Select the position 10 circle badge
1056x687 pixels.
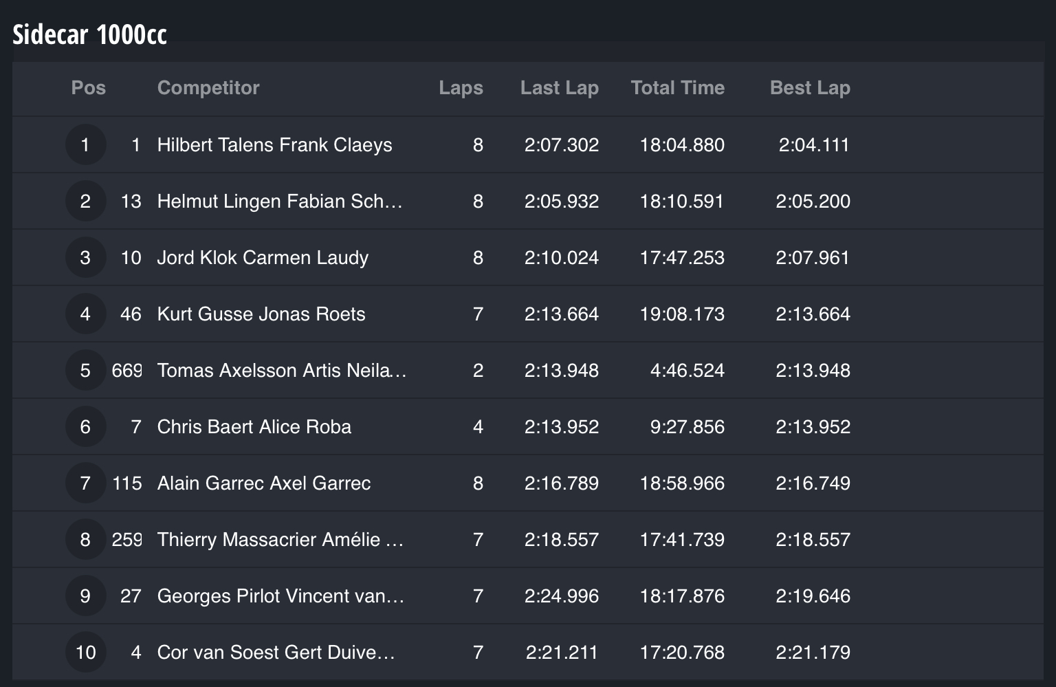click(x=85, y=652)
